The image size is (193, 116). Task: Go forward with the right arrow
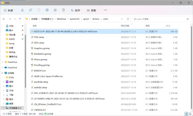click(x=10, y=19)
